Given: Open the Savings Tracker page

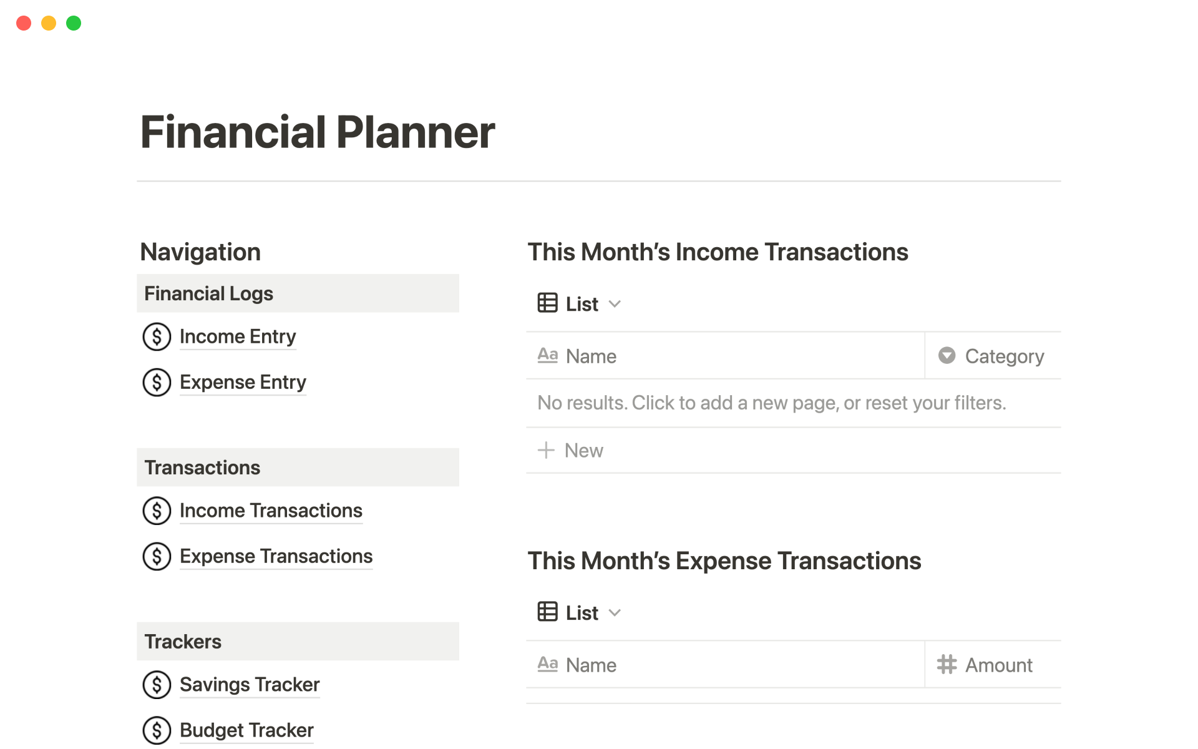Looking at the screenshot, I should point(250,685).
